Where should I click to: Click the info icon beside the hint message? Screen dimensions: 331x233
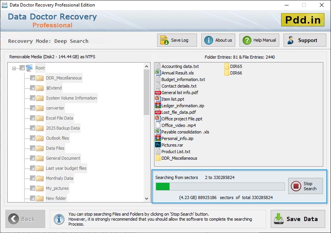point(59,219)
